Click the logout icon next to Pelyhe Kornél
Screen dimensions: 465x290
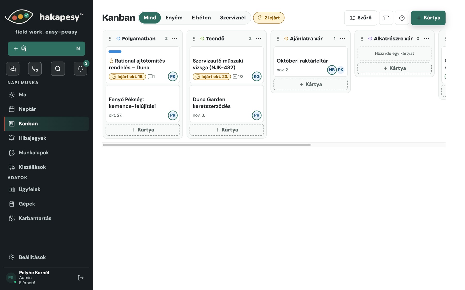click(81, 278)
